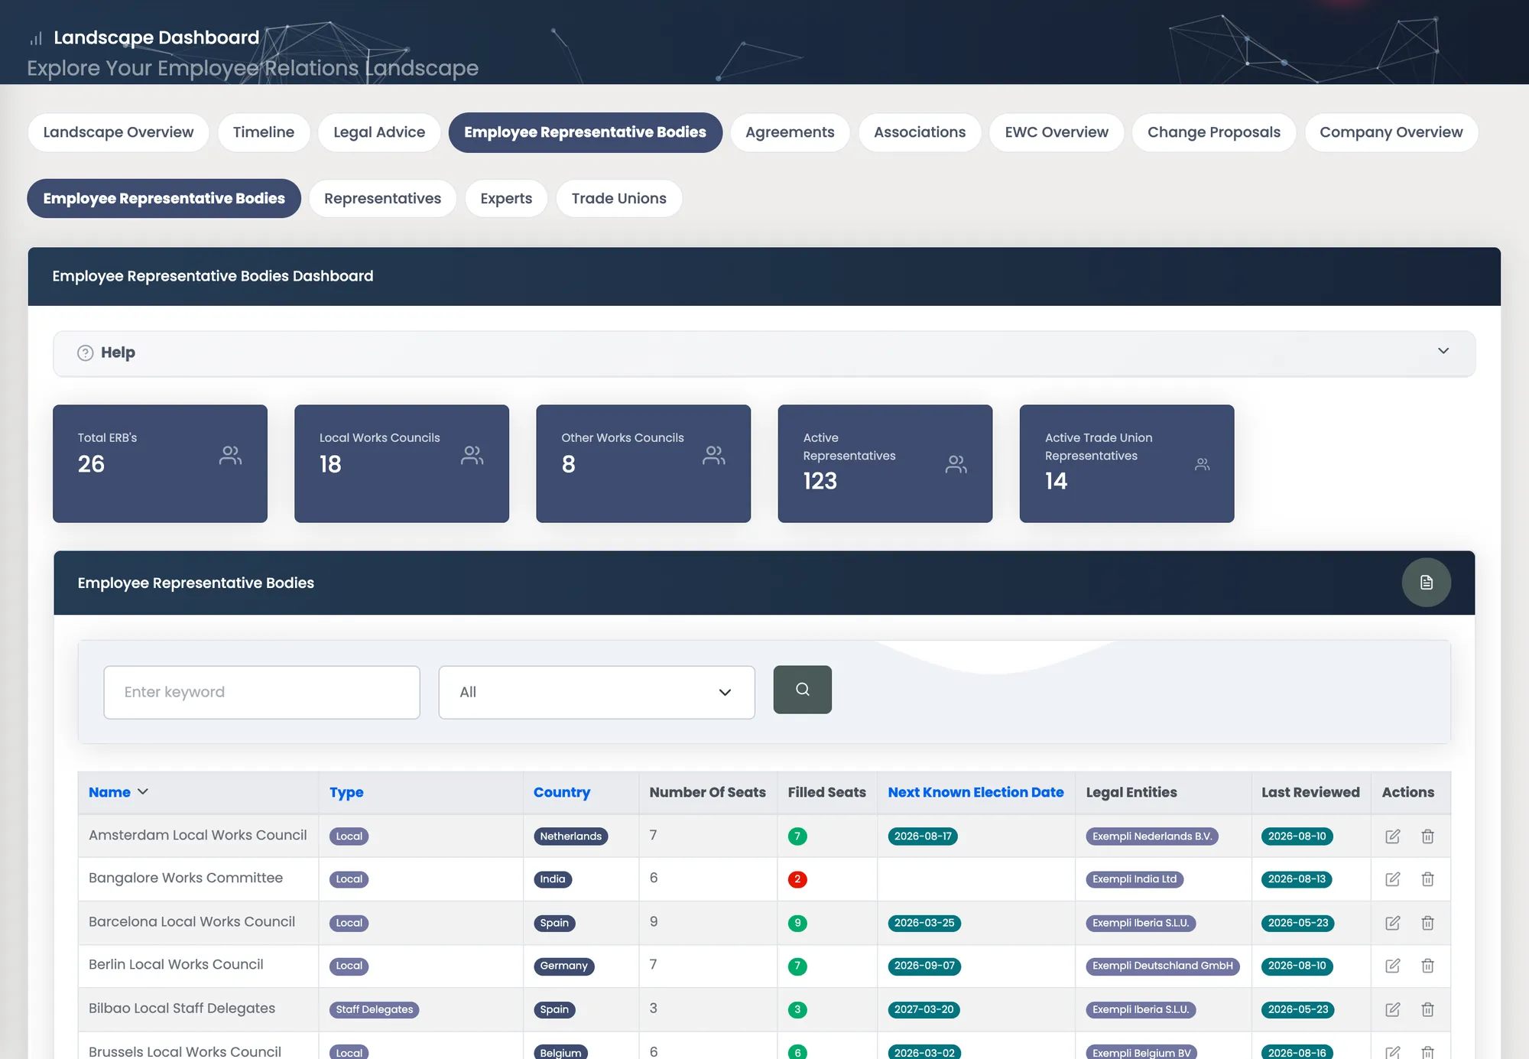Switch to the Agreements tab

[x=790, y=132]
